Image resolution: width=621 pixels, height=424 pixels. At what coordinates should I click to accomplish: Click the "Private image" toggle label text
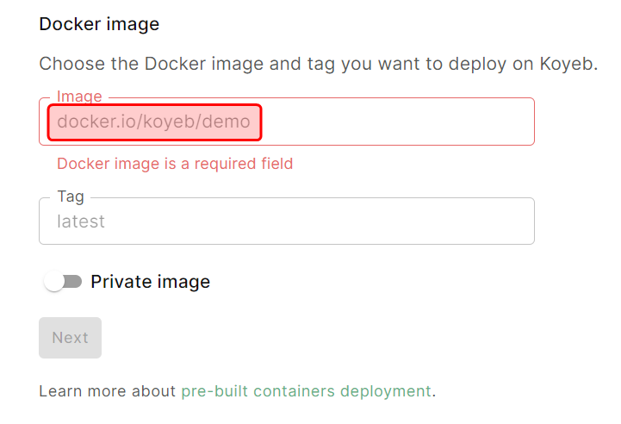click(x=150, y=282)
